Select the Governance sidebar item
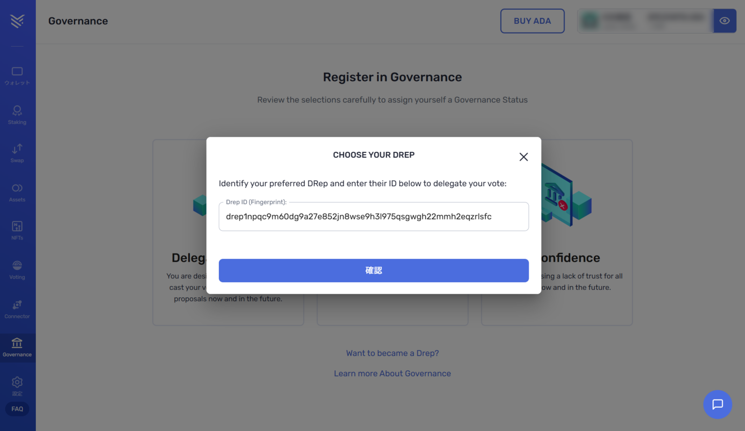 (x=17, y=348)
